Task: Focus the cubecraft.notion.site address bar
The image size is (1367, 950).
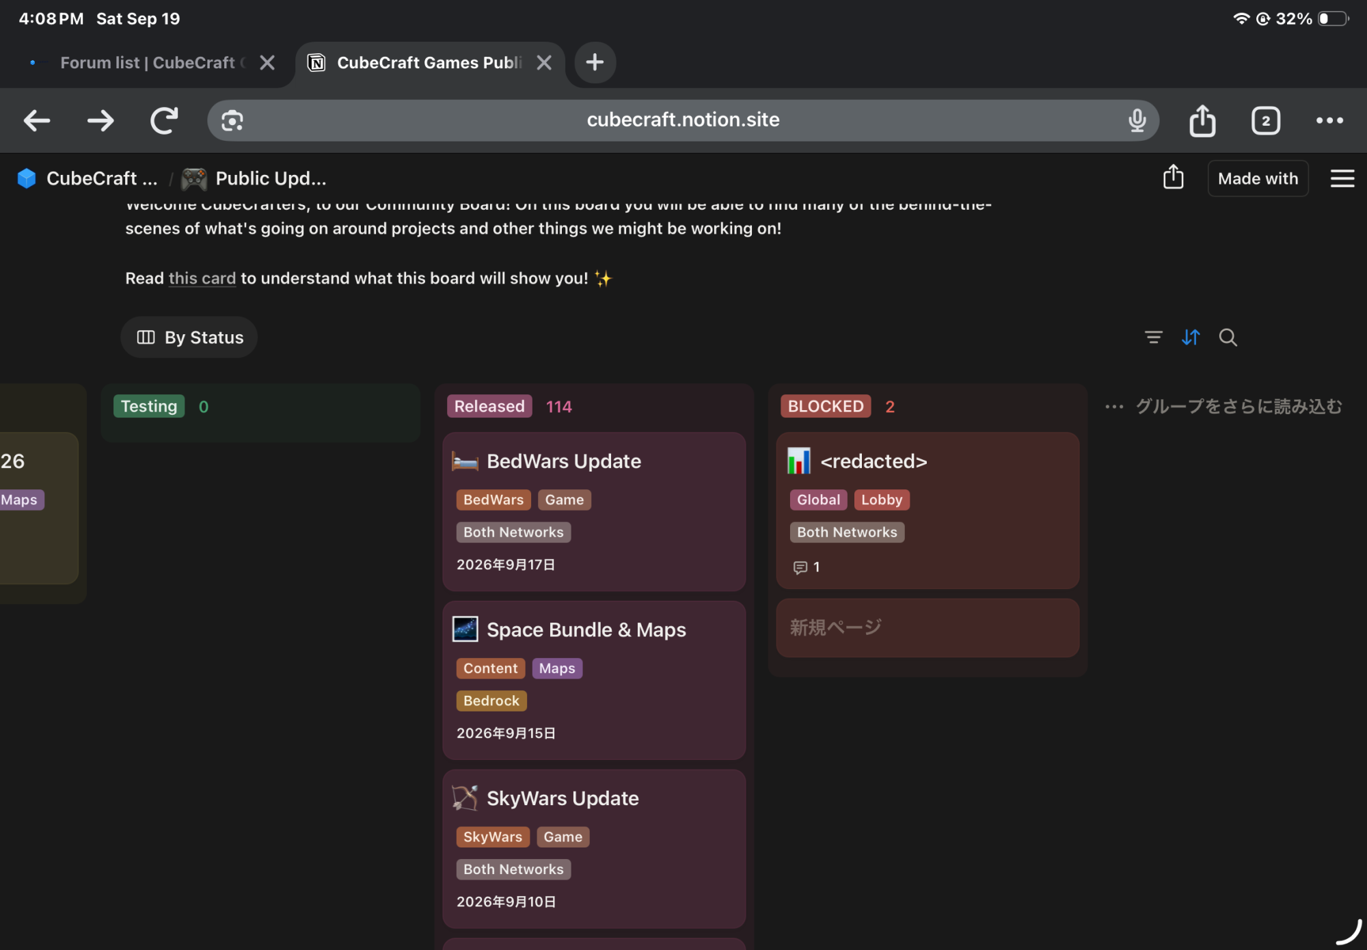Action: tap(683, 120)
